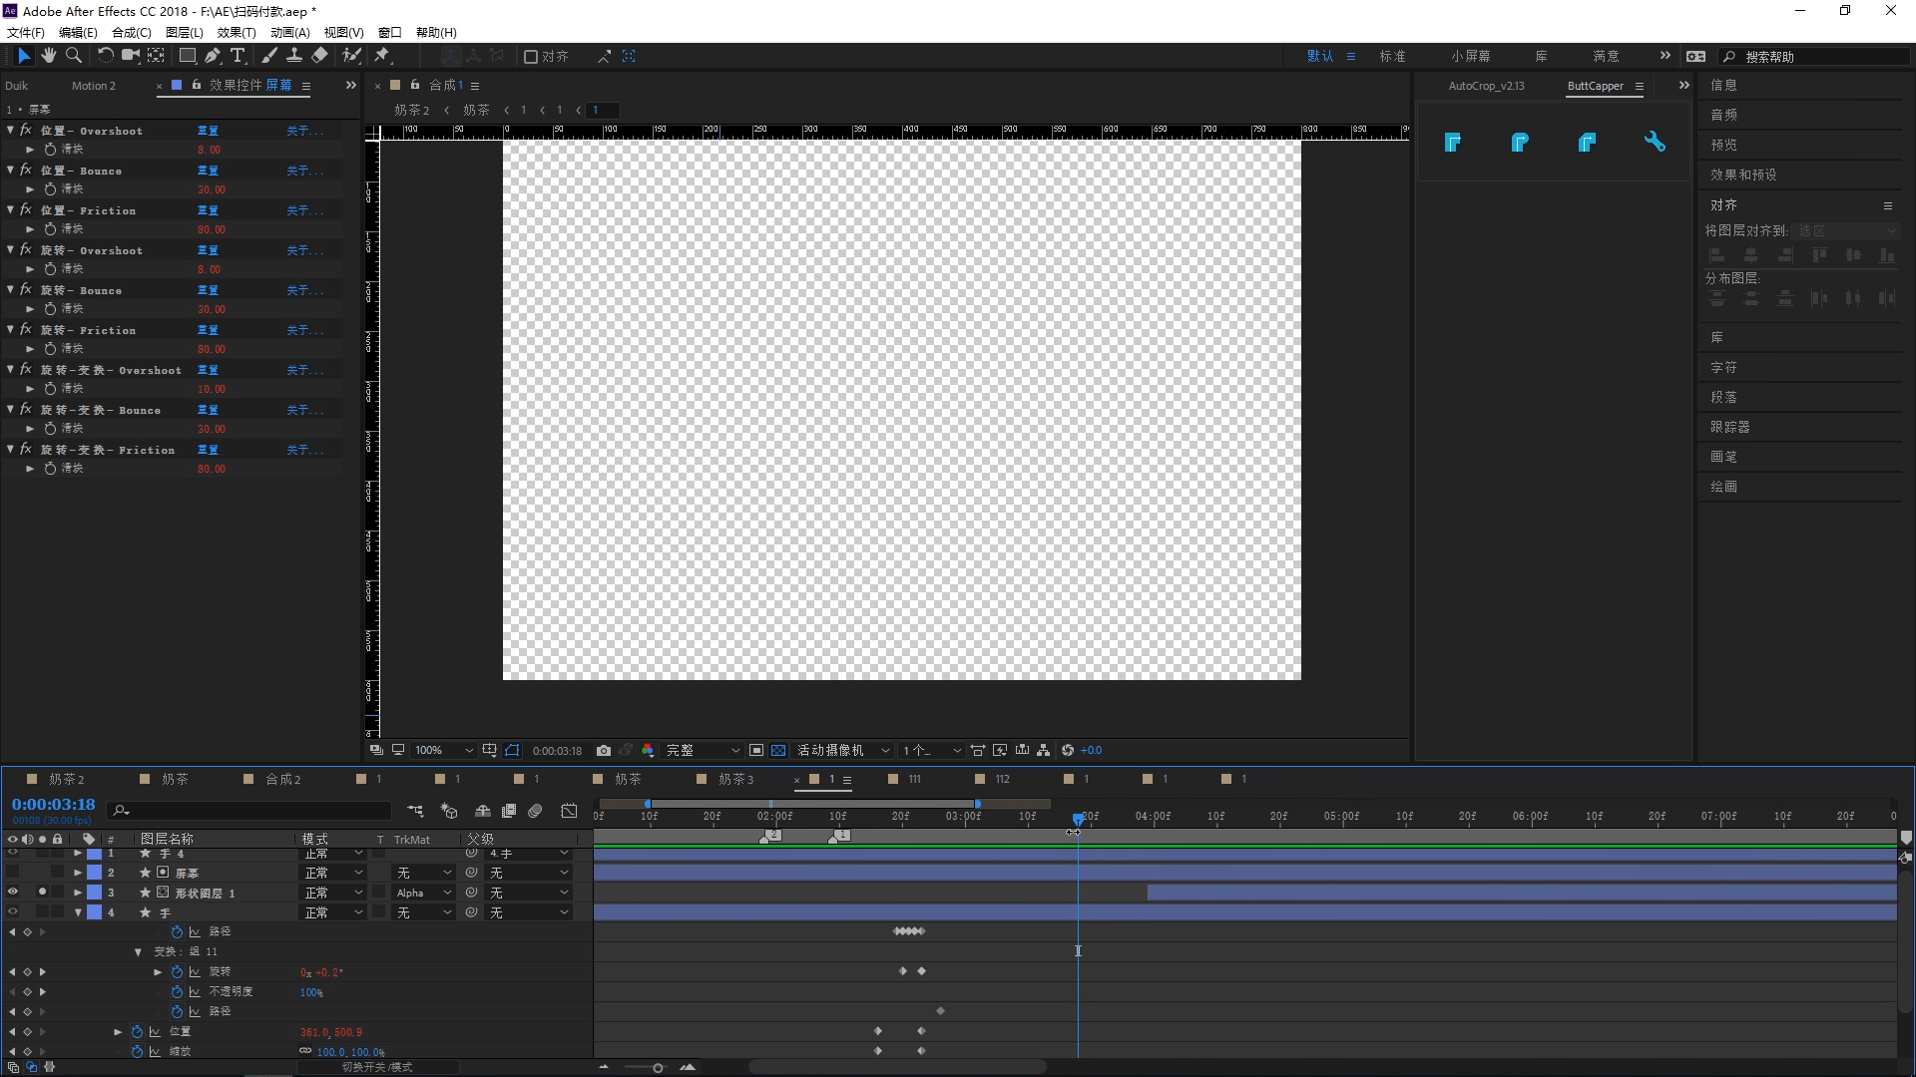Open the 效果(T) menu
This screenshot has width=1916, height=1077.
coord(236,32)
